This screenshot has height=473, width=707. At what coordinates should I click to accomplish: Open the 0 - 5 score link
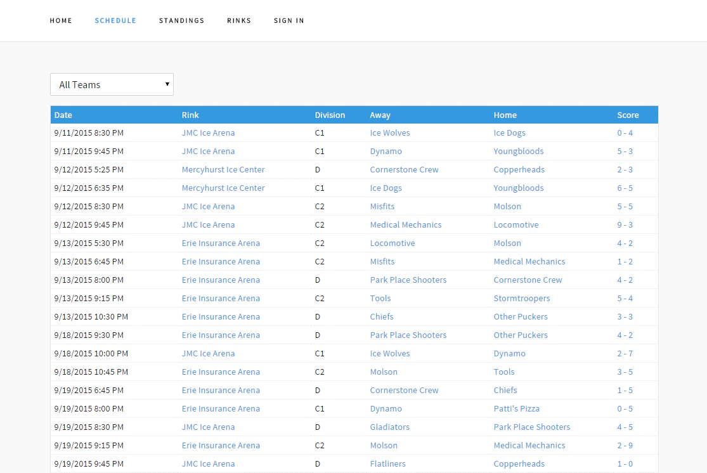[625, 408]
